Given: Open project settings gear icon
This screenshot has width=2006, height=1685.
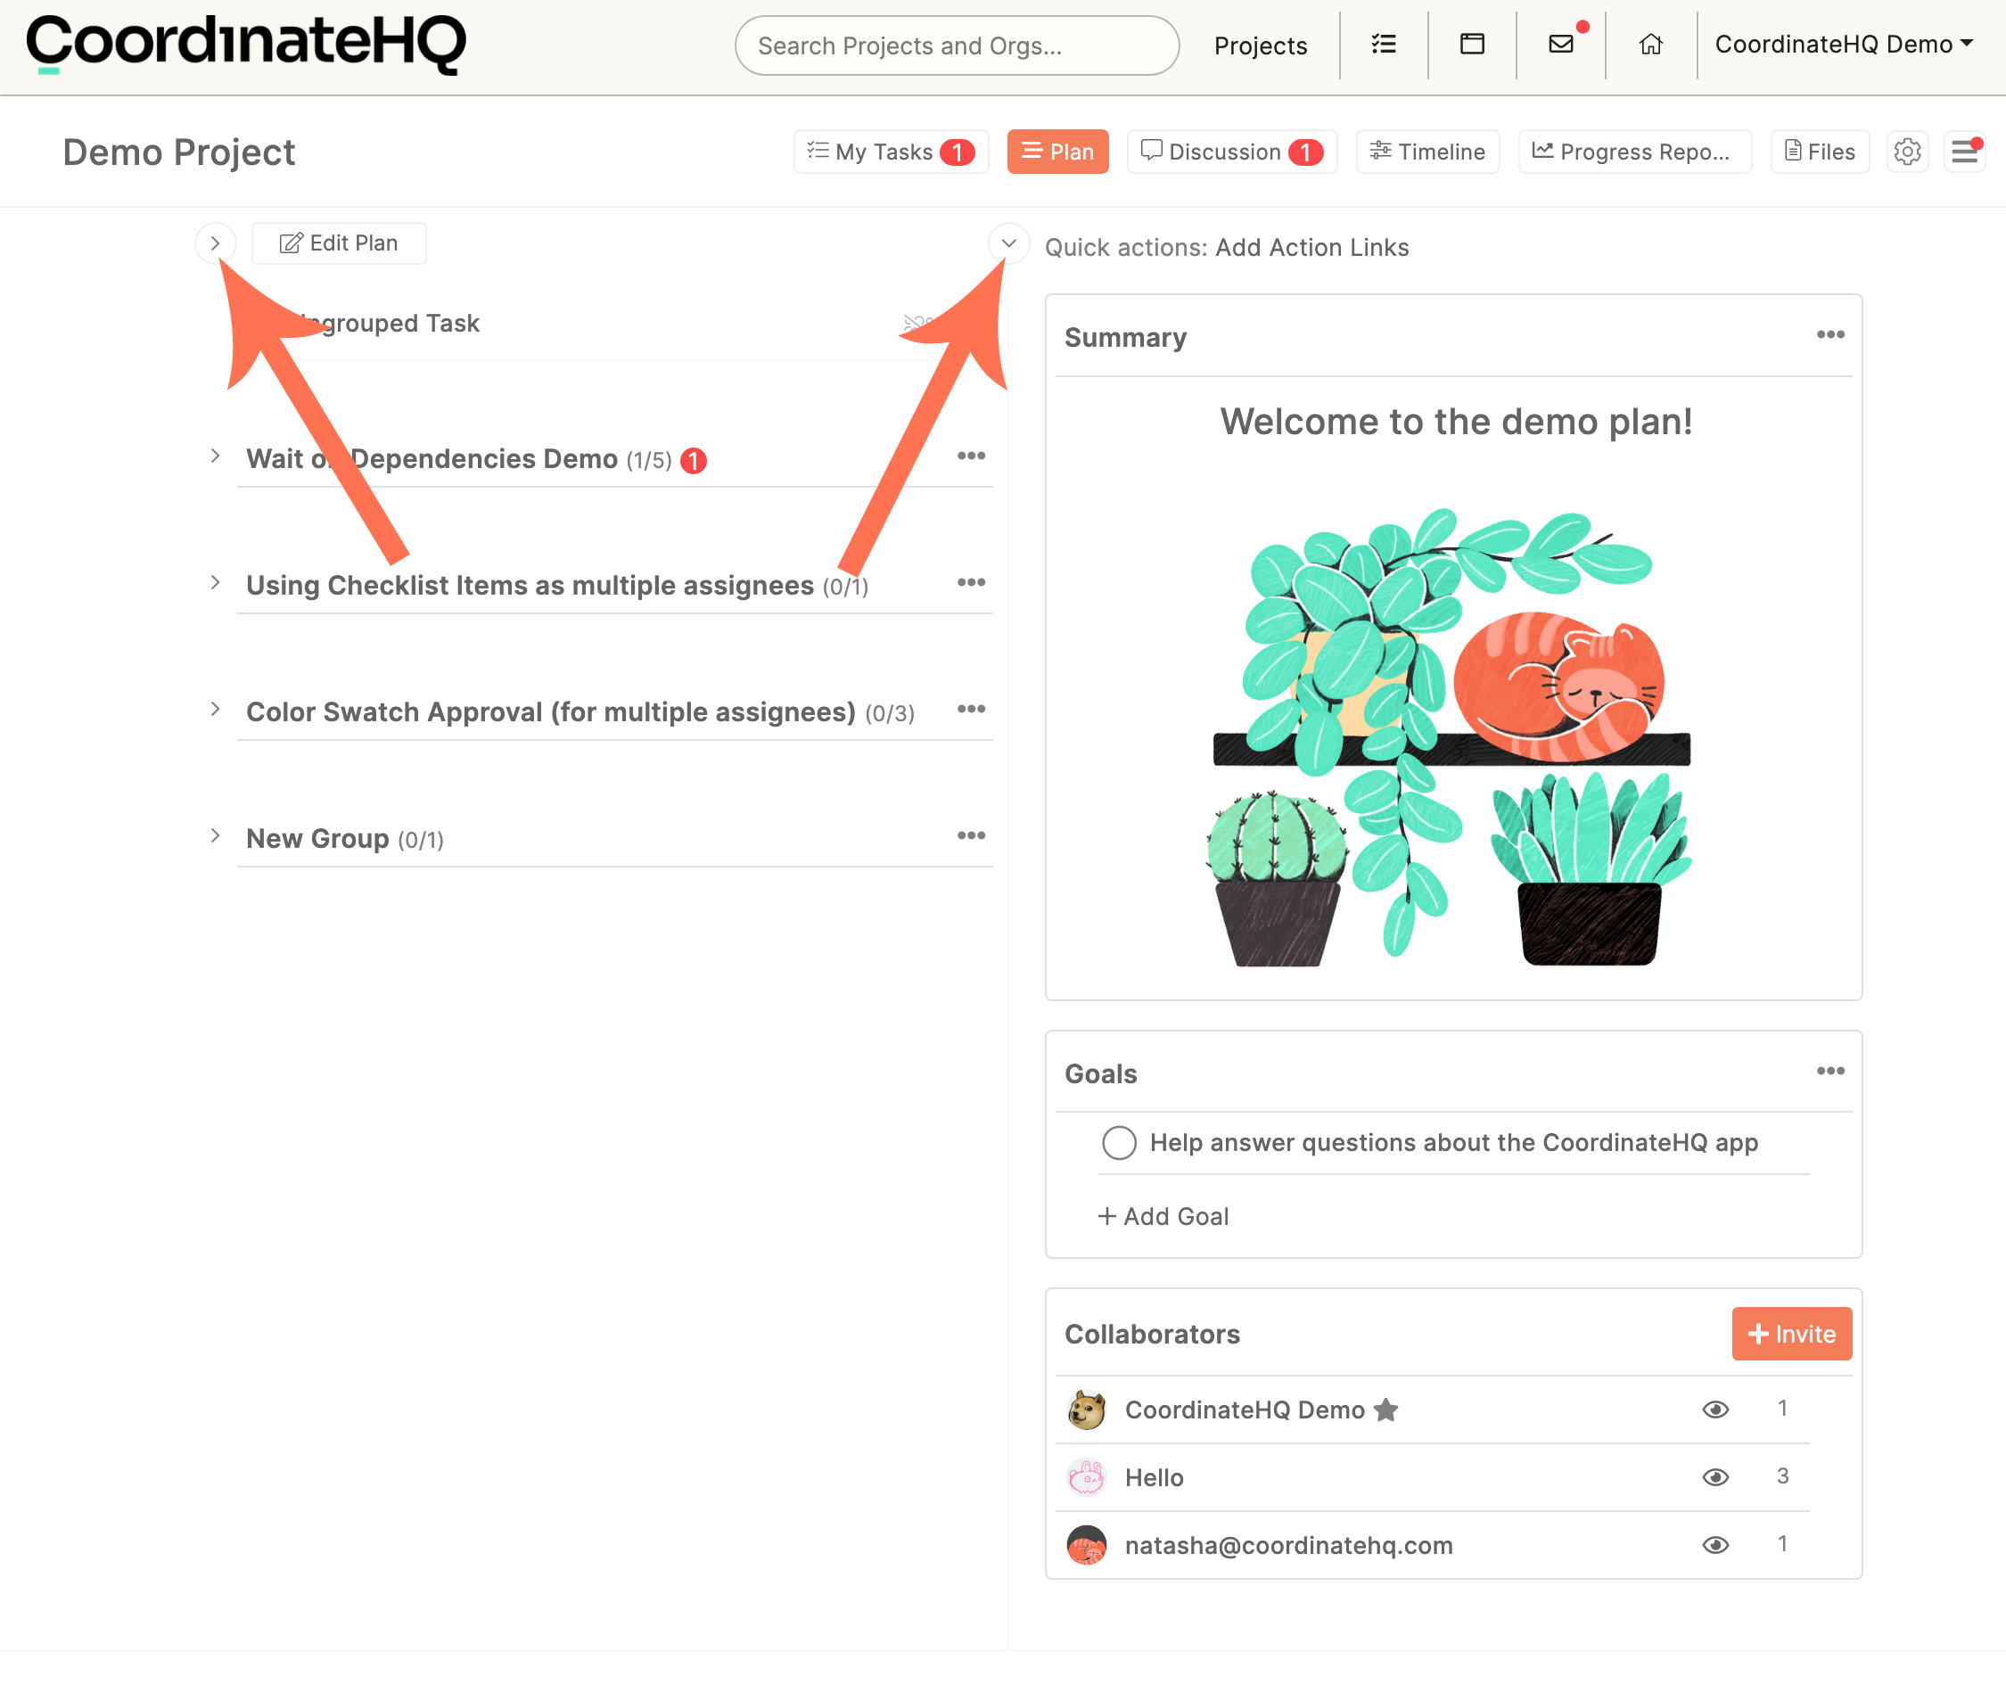Looking at the screenshot, I should 1907,151.
